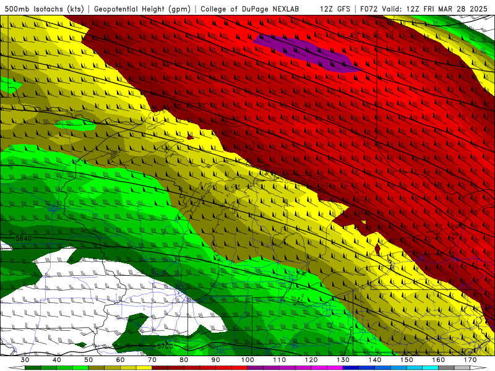The height and width of the screenshot is (371, 495).
Task: Click the colorbar label '30'
Action: click(25, 360)
